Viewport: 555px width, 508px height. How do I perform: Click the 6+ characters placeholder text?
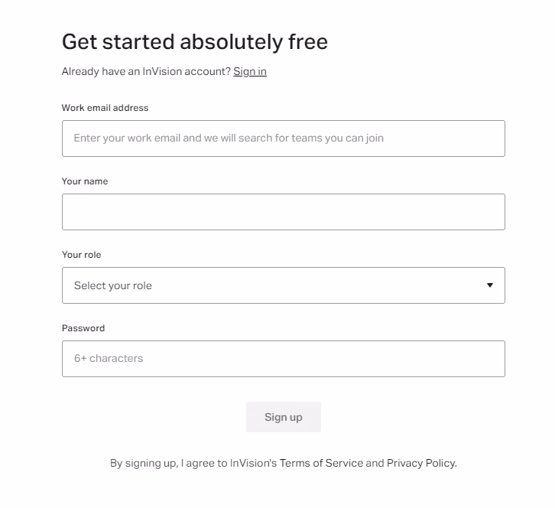click(x=109, y=358)
